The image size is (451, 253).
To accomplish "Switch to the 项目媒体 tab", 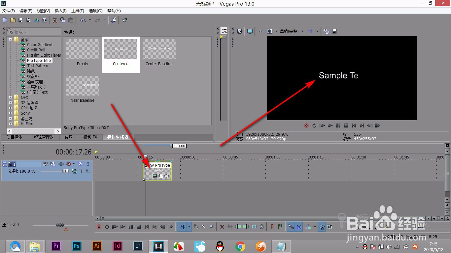I will pos(14,137).
